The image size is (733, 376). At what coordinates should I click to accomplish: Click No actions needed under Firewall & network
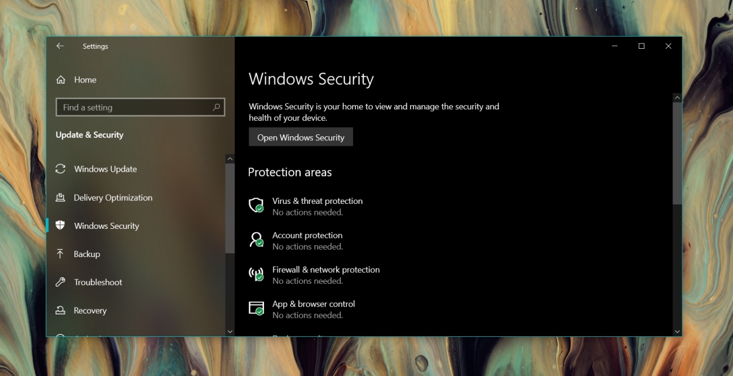[308, 281]
